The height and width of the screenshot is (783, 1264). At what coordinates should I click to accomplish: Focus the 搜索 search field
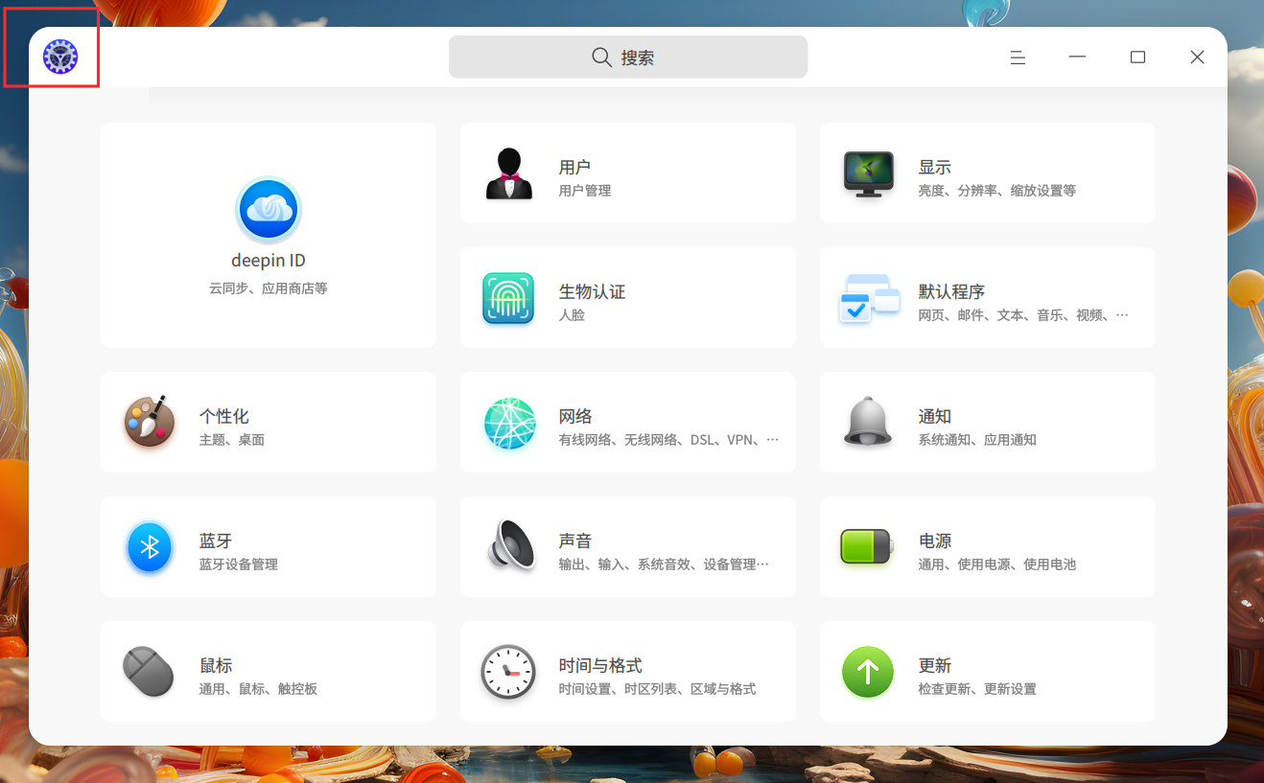628,58
